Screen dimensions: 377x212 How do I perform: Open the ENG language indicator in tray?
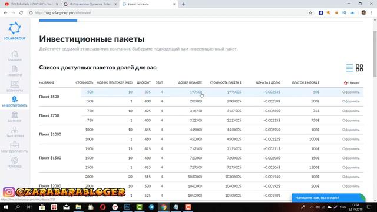343,207
